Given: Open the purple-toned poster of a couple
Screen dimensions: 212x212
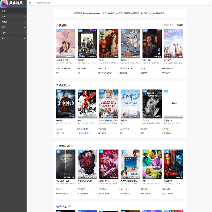Looking at the screenshot, I should [x=87, y=164].
